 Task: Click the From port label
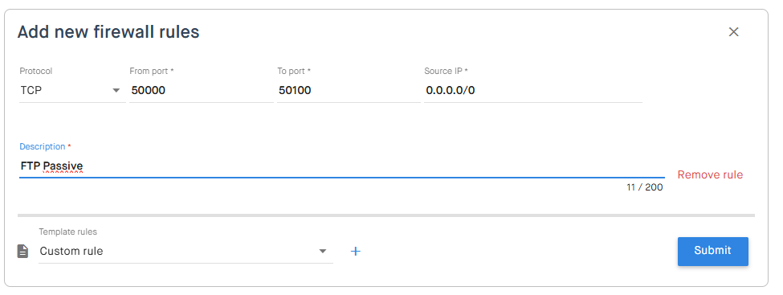[x=151, y=71]
